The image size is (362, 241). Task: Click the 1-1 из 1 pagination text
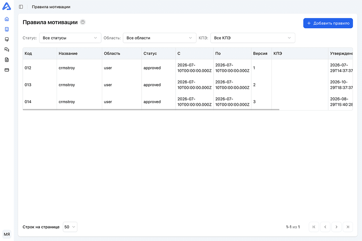pyautogui.click(x=293, y=227)
